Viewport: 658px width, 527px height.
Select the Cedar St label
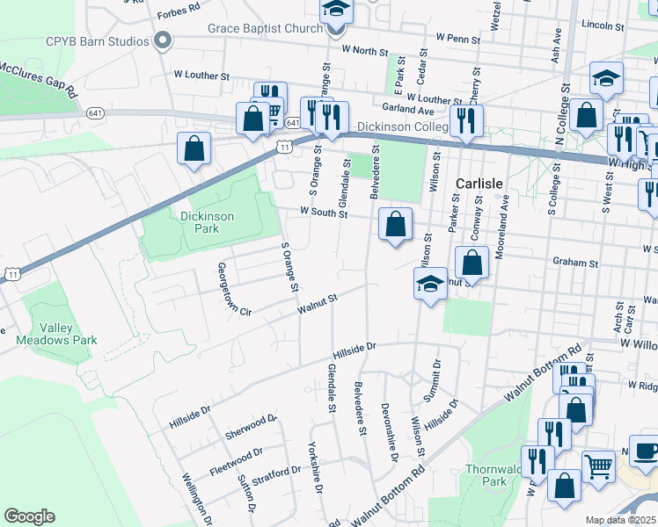421,66
